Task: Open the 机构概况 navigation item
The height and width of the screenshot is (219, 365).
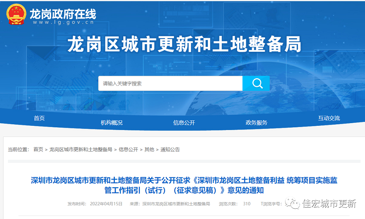Action: click(x=111, y=122)
